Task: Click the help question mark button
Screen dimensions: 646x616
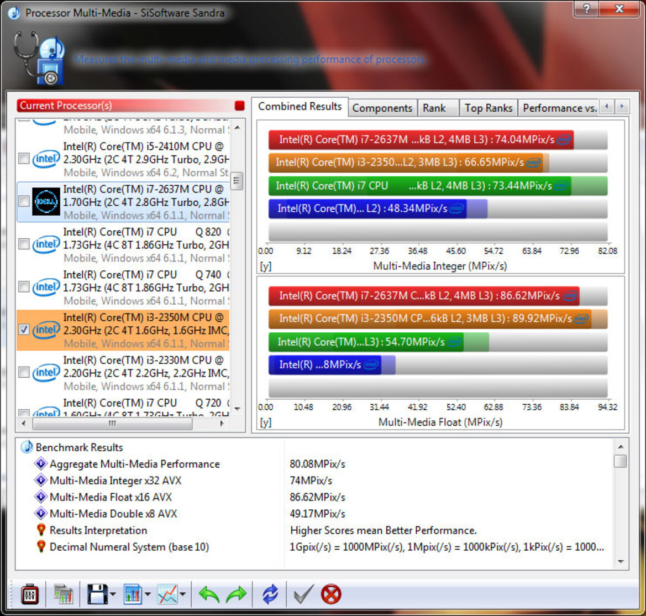Action: pyautogui.click(x=586, y=8)
